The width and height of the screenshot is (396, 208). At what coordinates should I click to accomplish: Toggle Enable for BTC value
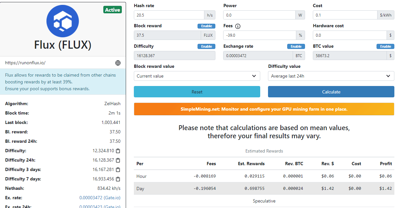point(386,46)
